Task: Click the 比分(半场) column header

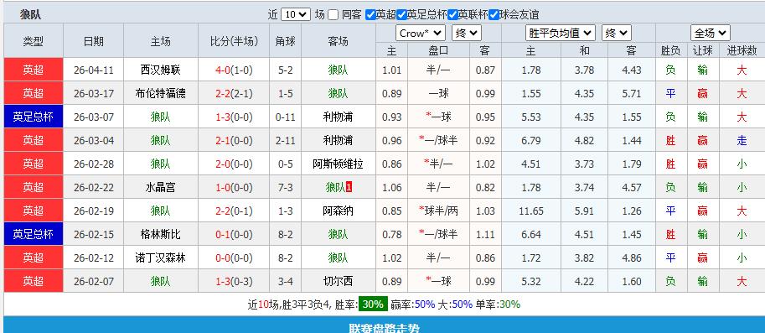Action: [x=234, y=41]
